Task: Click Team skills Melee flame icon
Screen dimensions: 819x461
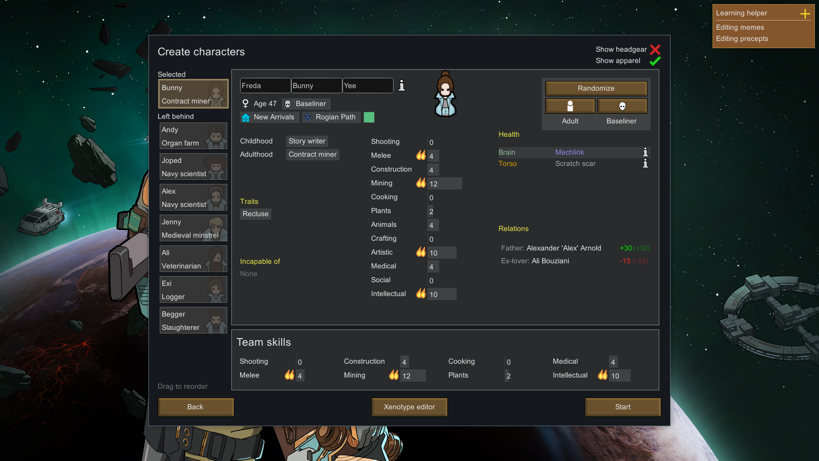Action: click(289, 375)
